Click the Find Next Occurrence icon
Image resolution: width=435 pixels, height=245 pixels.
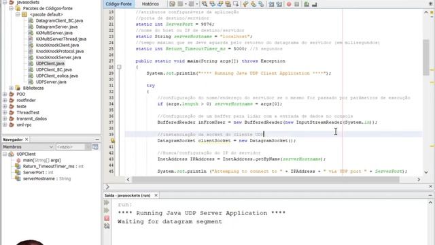click(x=220, y=4)
